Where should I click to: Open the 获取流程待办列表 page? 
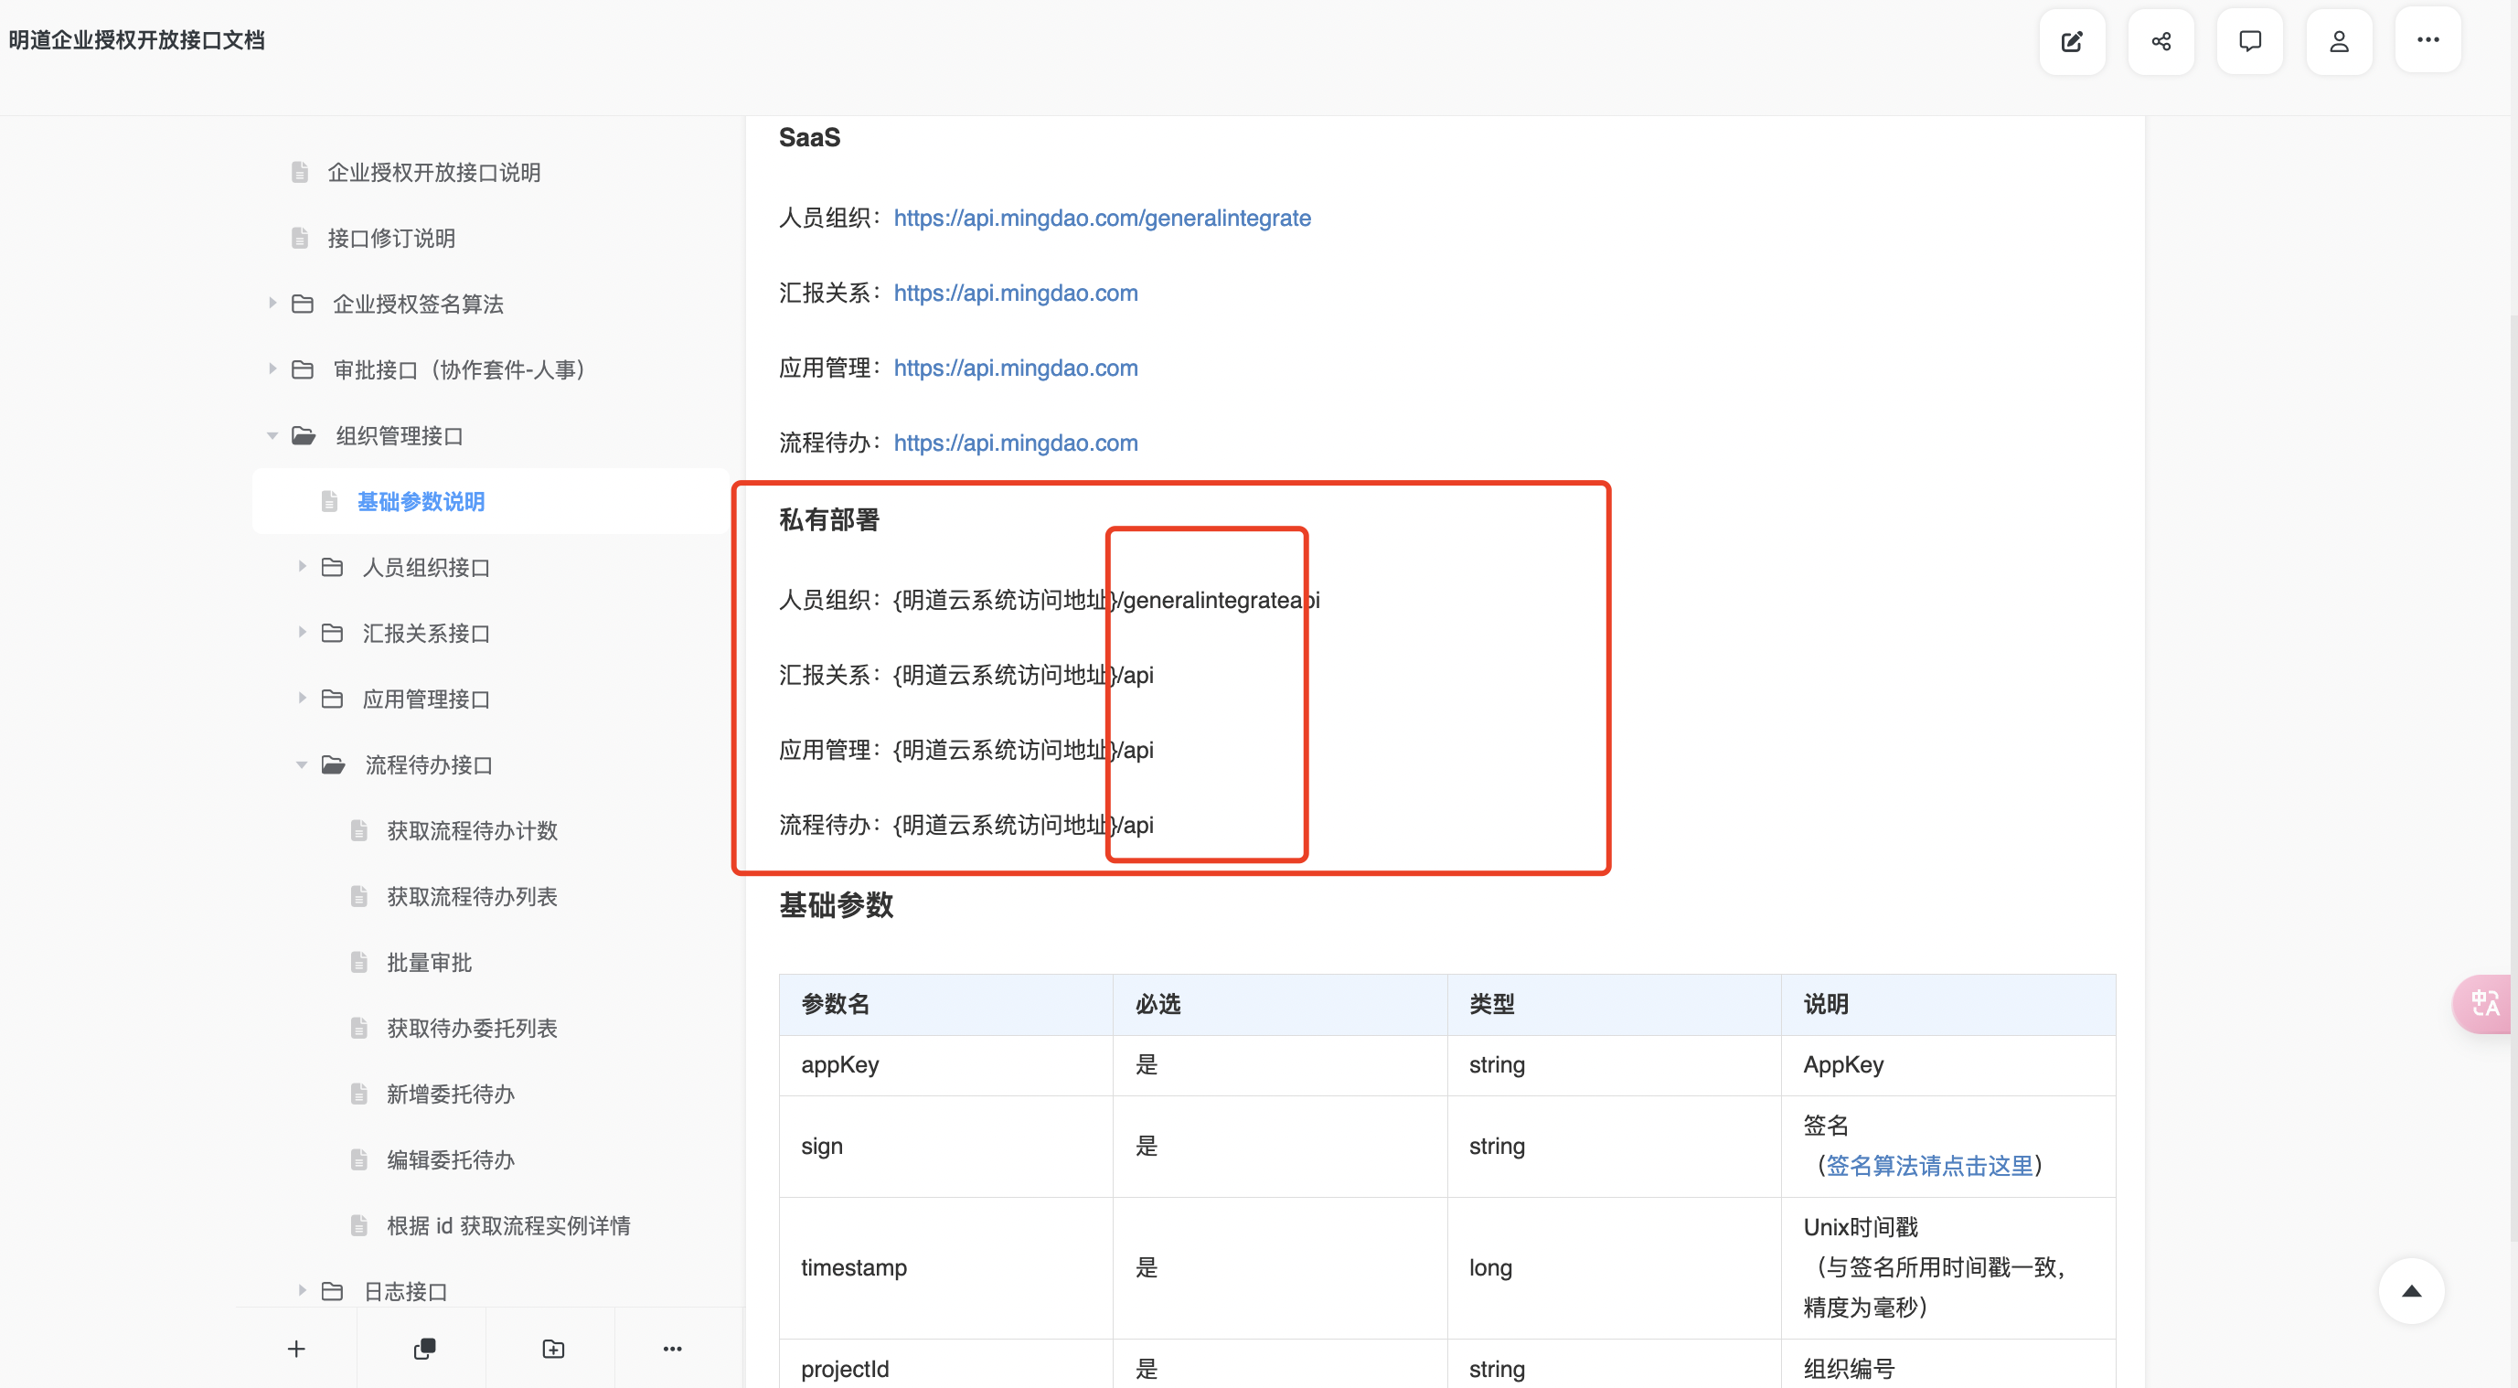coord(472,896)
